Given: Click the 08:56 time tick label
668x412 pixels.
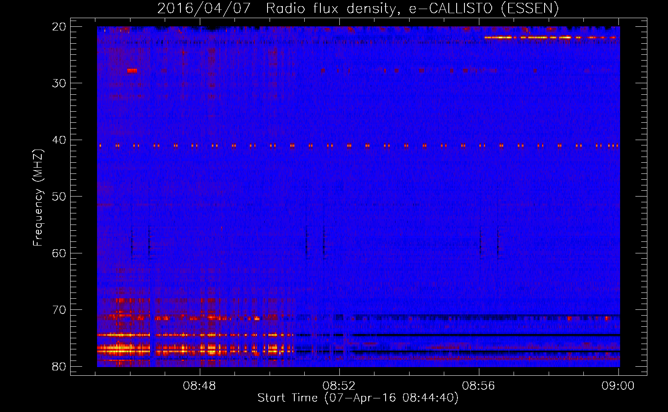Looking at the screenshot, I should 478,386.
